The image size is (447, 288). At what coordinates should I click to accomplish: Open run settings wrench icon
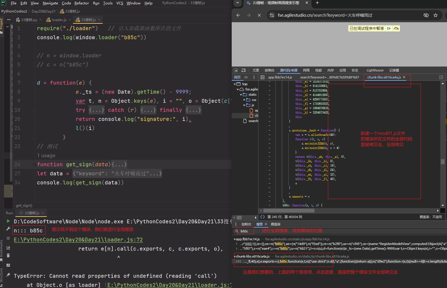[8, 229]
